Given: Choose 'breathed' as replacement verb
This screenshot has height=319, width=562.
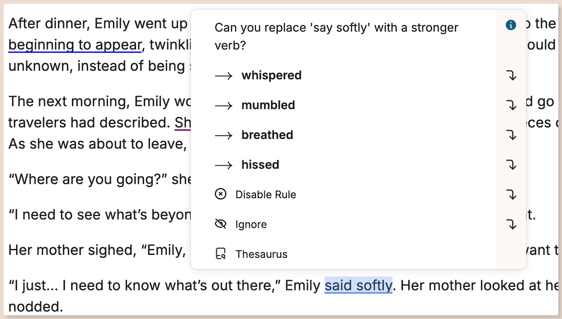Looking at the screenshot, I should pos(267,135).
